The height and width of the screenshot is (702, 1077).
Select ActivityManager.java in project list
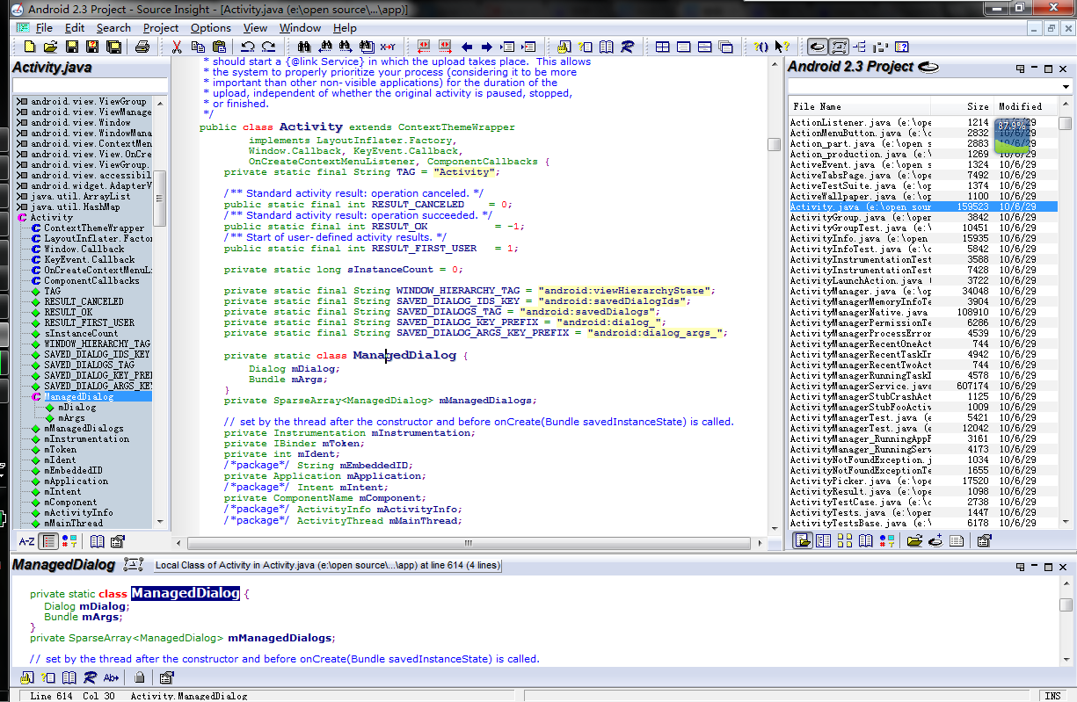click(x=922, y=291)
